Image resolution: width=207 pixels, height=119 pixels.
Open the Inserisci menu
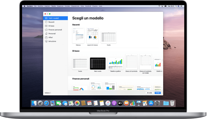coord(47,6)
